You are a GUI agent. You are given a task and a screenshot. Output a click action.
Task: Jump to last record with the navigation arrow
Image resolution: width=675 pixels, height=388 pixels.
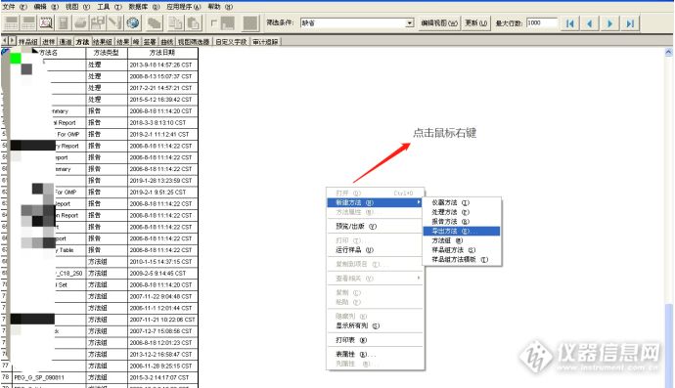click(630, 23)
